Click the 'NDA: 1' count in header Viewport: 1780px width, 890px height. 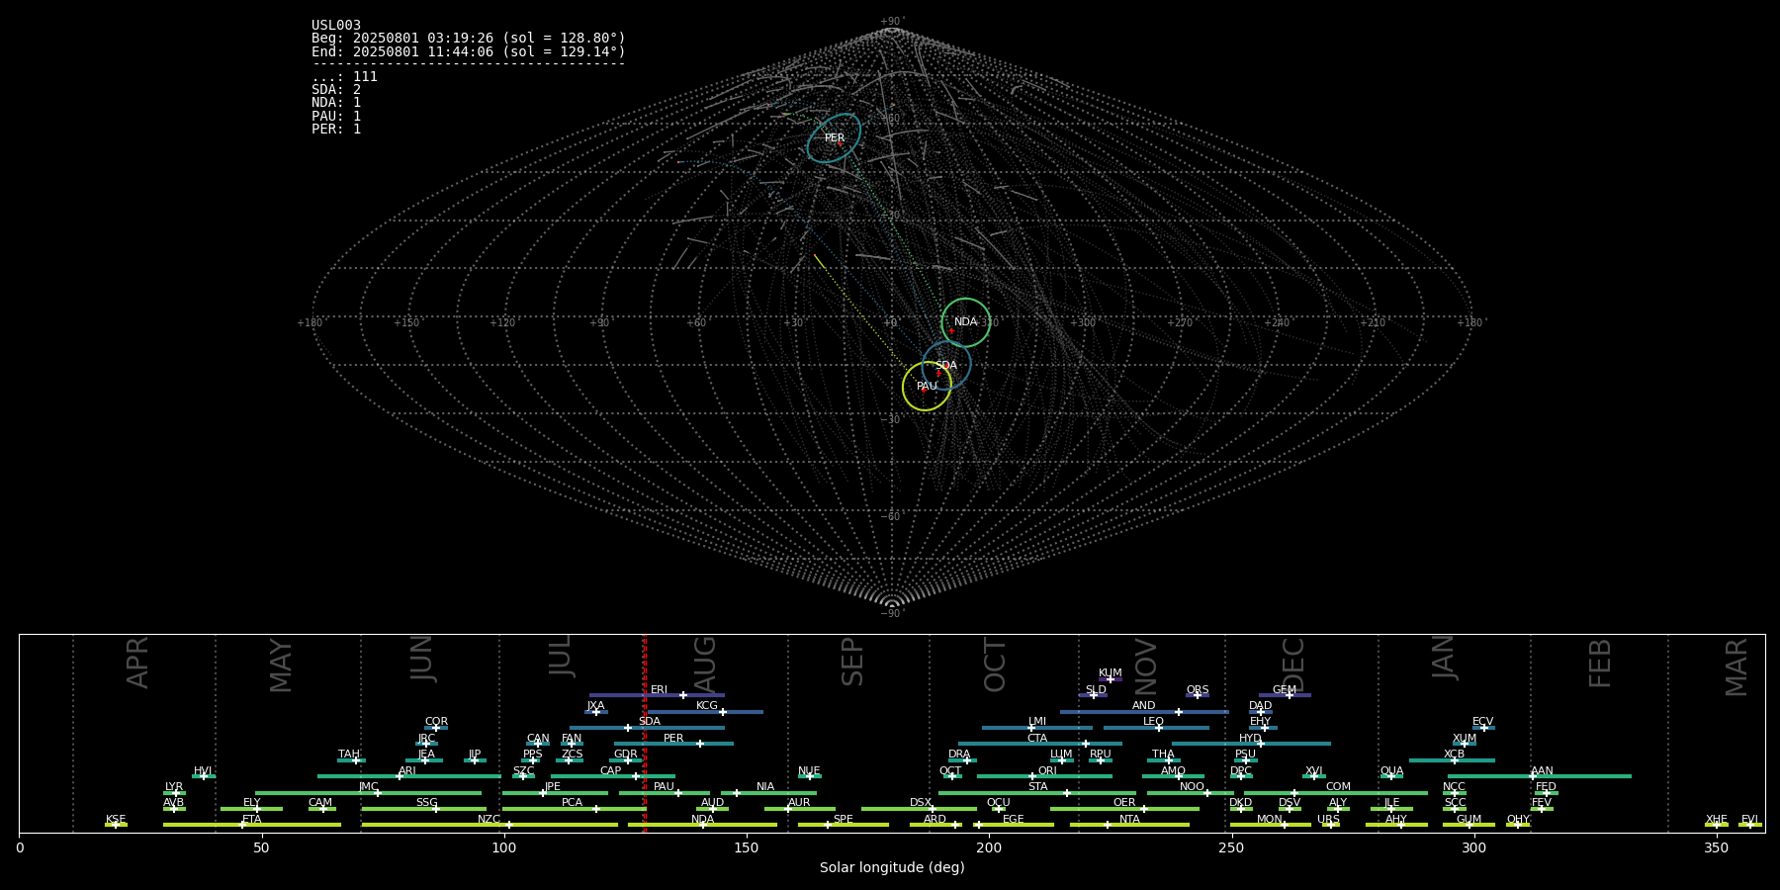click(x=336, y=103)
